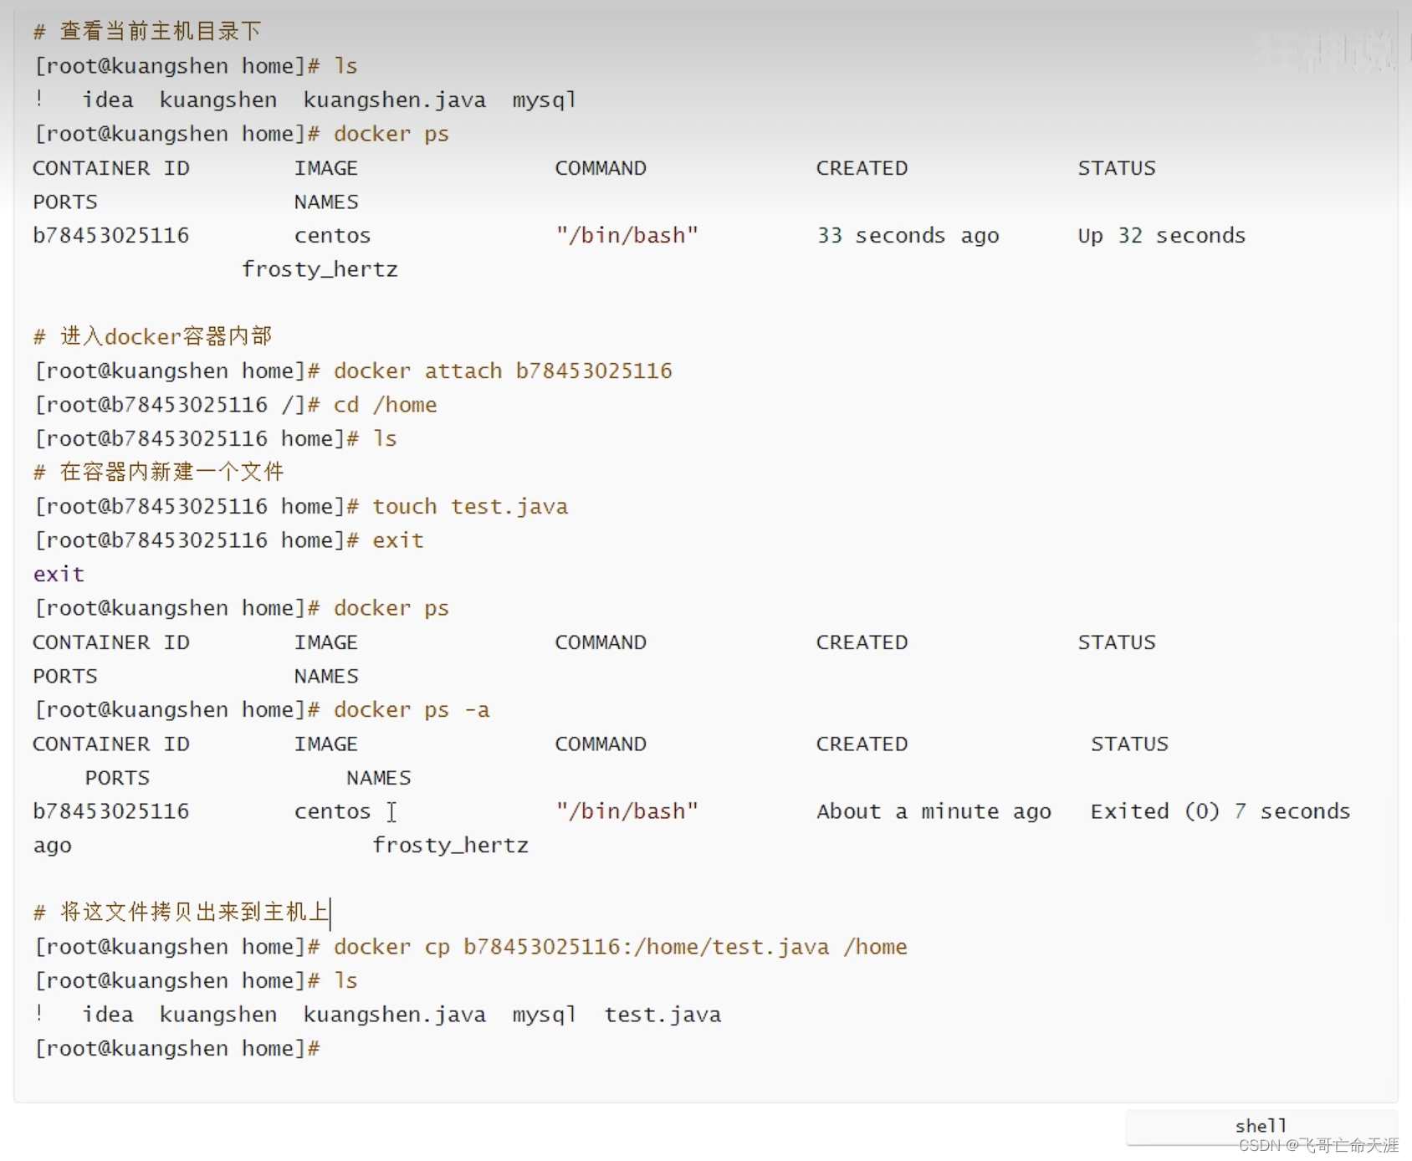Click the comment '# 在容器内新建一个文件'
The width and height of the screenshot is (1412, 1161).
pos(158,473)
